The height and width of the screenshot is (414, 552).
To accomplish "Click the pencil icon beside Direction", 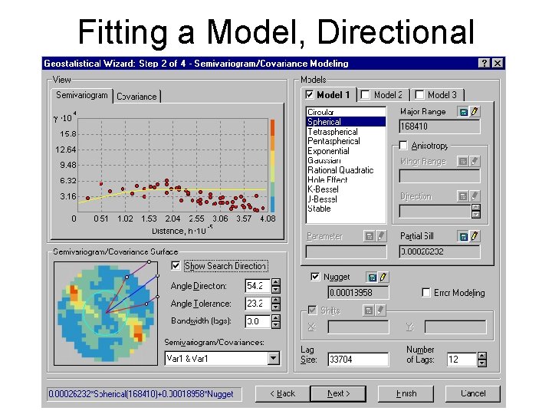I will [475, 196].
